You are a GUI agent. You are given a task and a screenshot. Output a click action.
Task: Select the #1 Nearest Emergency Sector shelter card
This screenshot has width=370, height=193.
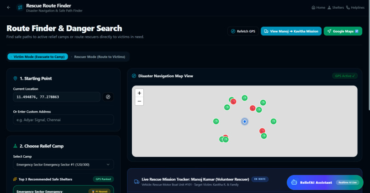[63, 189]
